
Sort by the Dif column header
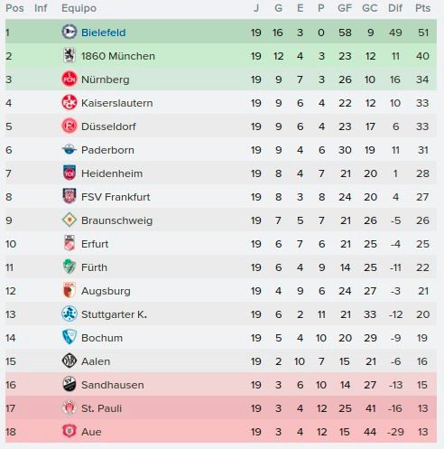[x=395, y=8]
